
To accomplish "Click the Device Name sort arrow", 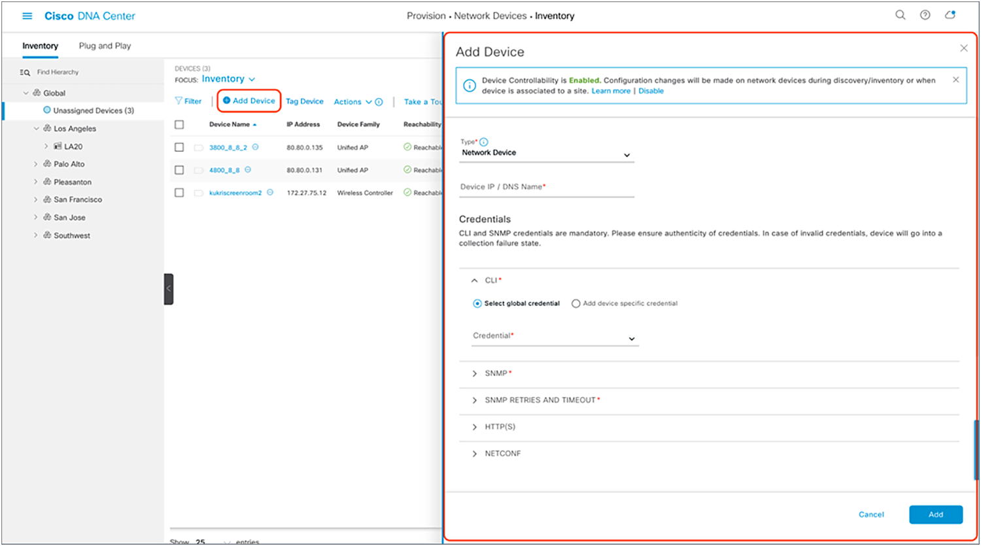I will (254, 125).
